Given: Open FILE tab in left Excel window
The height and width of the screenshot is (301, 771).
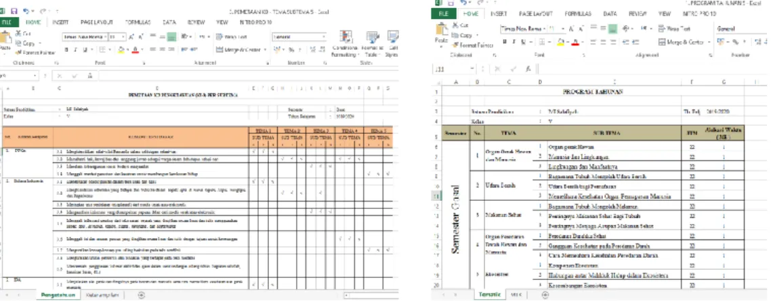Looking at the screenshot, I should (9, 22).
